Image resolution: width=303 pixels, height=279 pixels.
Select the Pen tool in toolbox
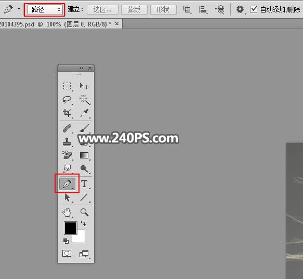click(67, 184)
